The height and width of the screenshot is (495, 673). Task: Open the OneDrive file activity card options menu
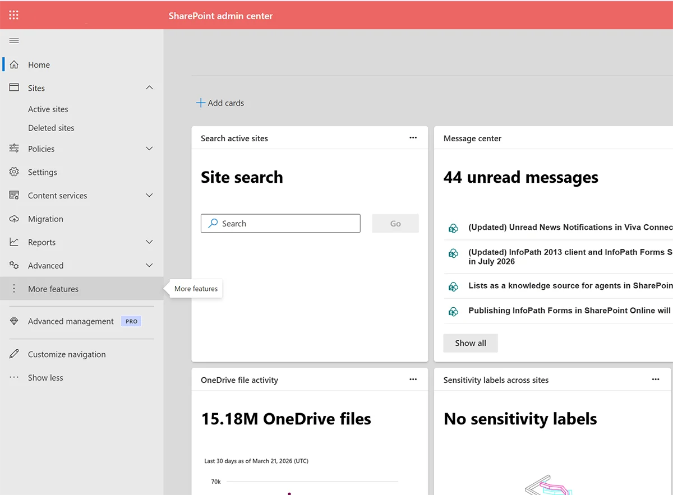(x=413, y=380)
